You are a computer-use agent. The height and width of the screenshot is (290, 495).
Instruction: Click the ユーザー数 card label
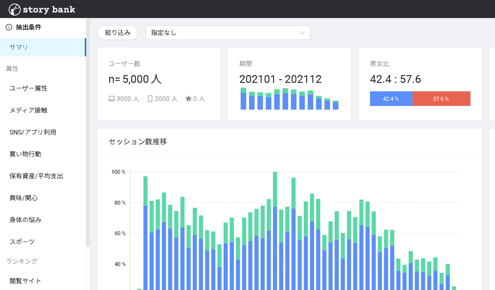click(x=125, y=64)
